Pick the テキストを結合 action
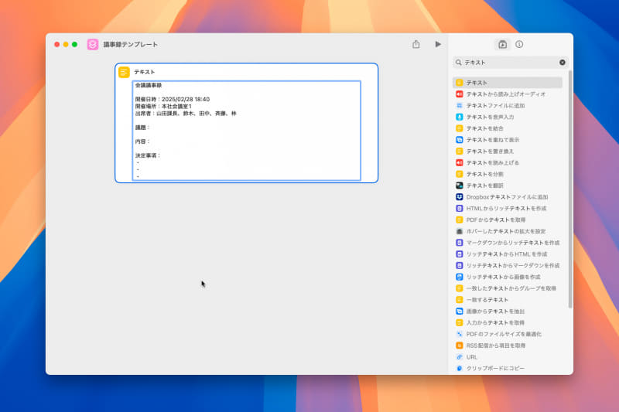The width and height of the screenshot is (619, 412). pyautogui.click(x=508, y=128)
